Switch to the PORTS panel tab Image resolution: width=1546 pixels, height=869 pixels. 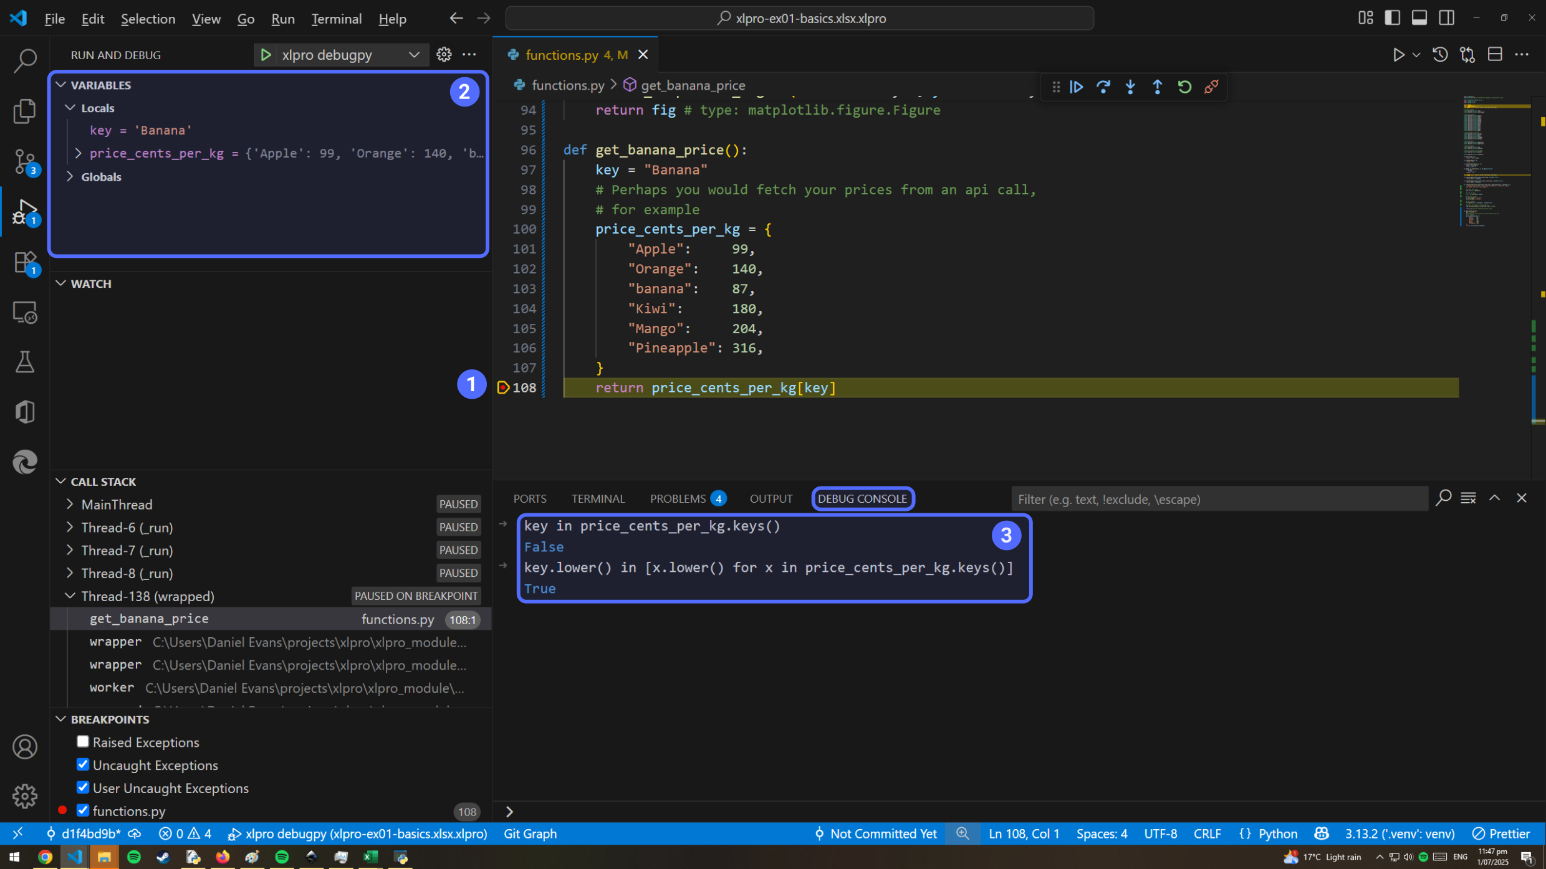(530, 499)
